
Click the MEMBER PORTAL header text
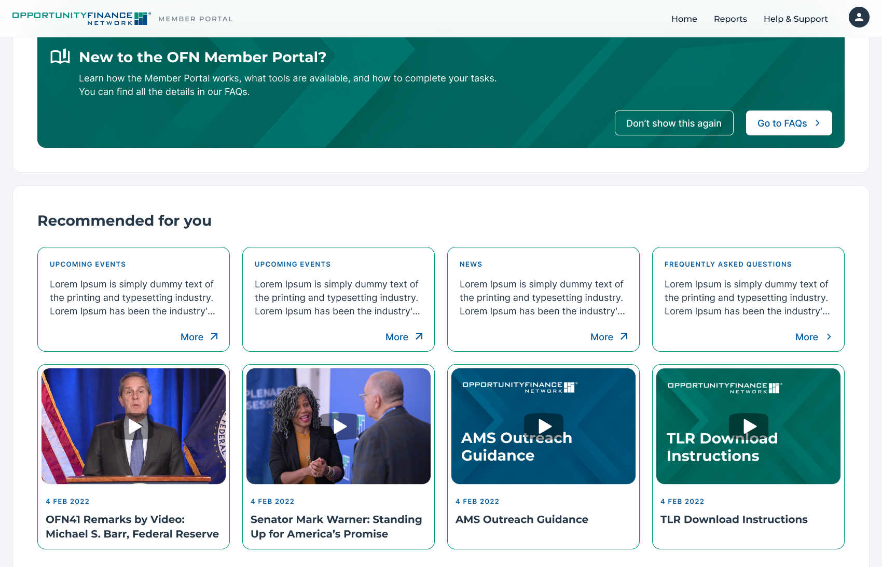coord(196,19)
